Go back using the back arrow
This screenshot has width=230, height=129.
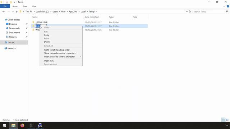[x=4, y=11]
